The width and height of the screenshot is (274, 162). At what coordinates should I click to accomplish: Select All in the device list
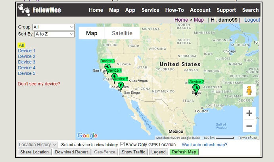[x=21, y=45]
